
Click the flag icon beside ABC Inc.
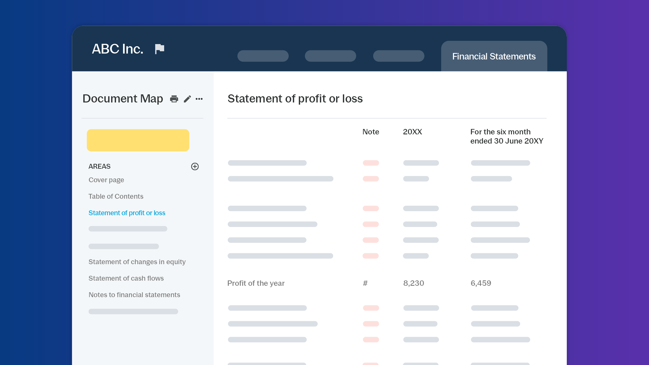[159, 49]
